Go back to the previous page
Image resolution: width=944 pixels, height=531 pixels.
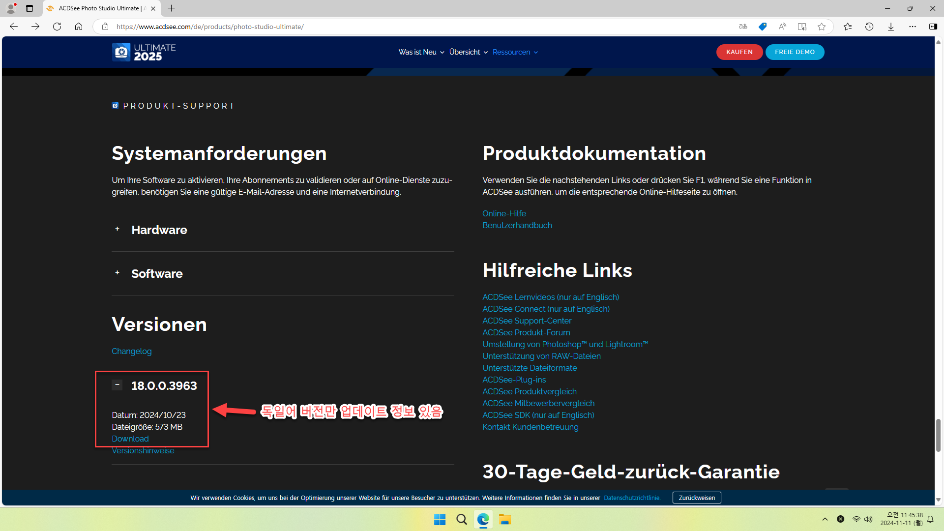click(x=14, y=27)
